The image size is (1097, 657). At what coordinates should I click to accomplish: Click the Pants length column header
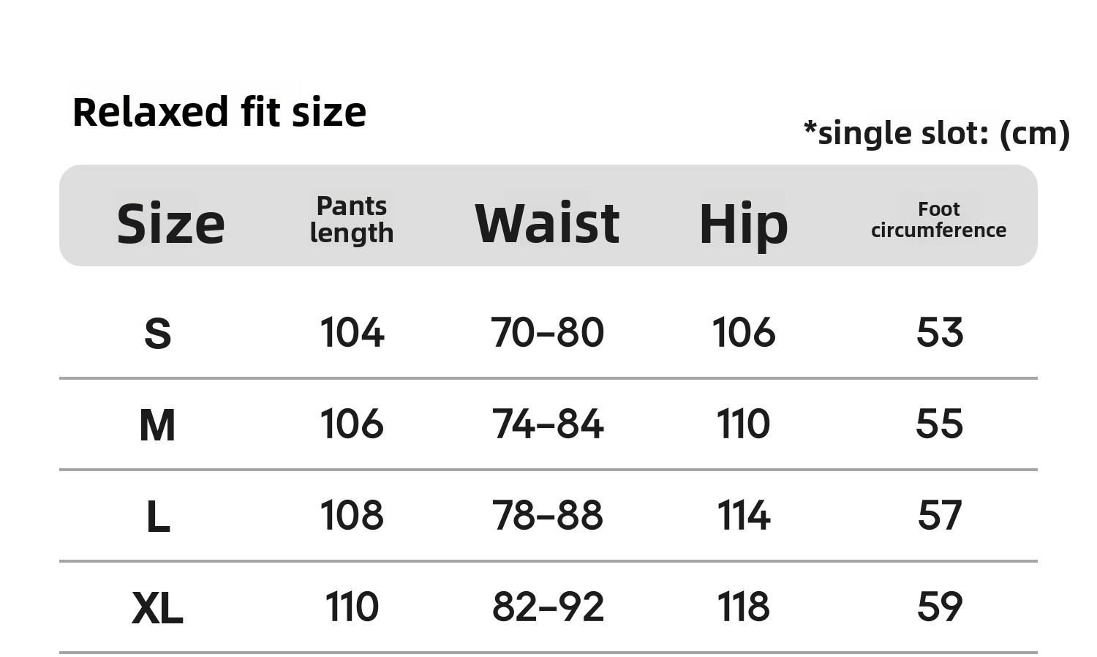(x=352, y=219)
